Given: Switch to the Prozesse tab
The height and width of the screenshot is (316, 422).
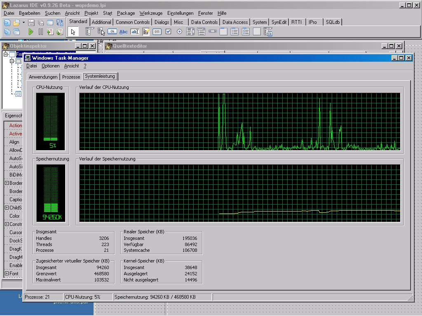Looking at the screenshot, I should (71, 77).
